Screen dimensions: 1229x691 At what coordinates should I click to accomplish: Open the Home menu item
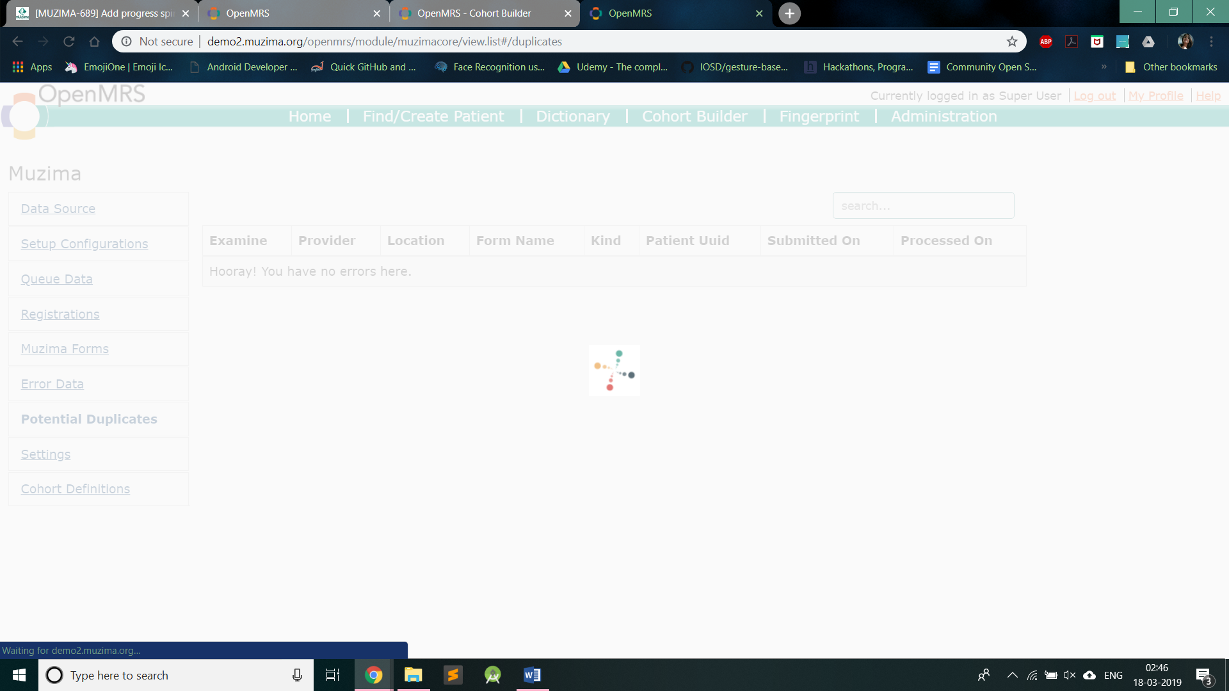tap(310, 116)
